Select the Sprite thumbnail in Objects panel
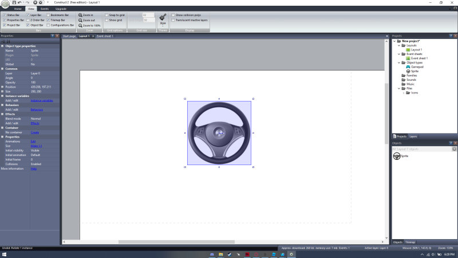This screenshot has height=258, width=458. (x=397, y=156)
